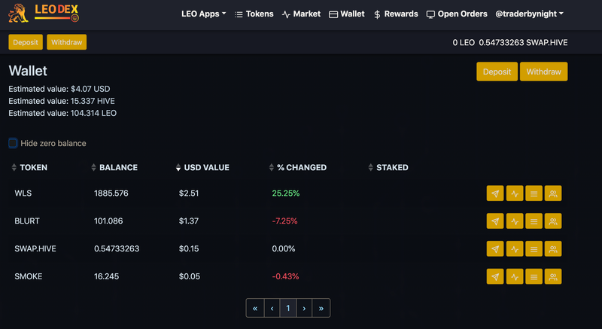The width and height of the screenshot is (602, 329).
Task: Send WLS tokens with paper plane icon
Action: pos(495,193)
